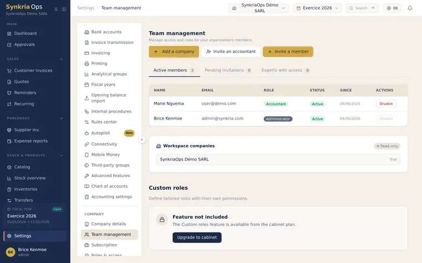Screen dimensions: 422x263
Task: Click the Autopilot robot icon
Action: point(87,133)
